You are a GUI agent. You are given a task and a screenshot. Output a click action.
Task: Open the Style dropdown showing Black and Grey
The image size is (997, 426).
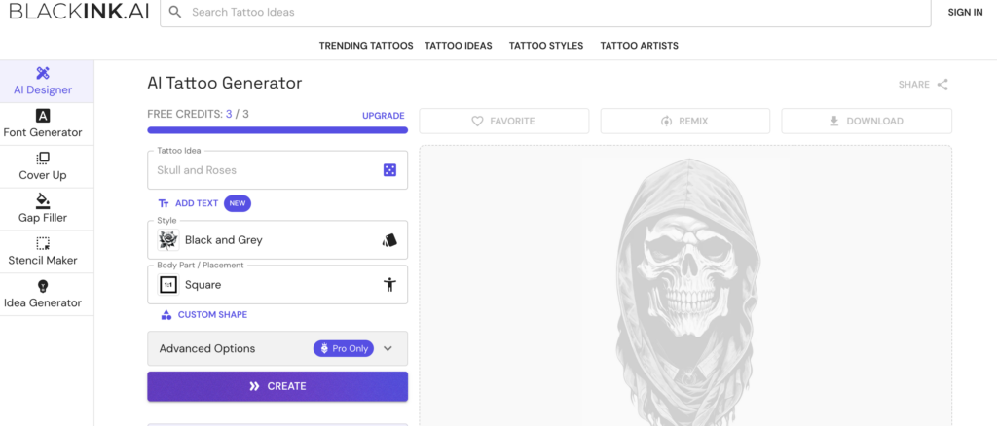[277, 239]
